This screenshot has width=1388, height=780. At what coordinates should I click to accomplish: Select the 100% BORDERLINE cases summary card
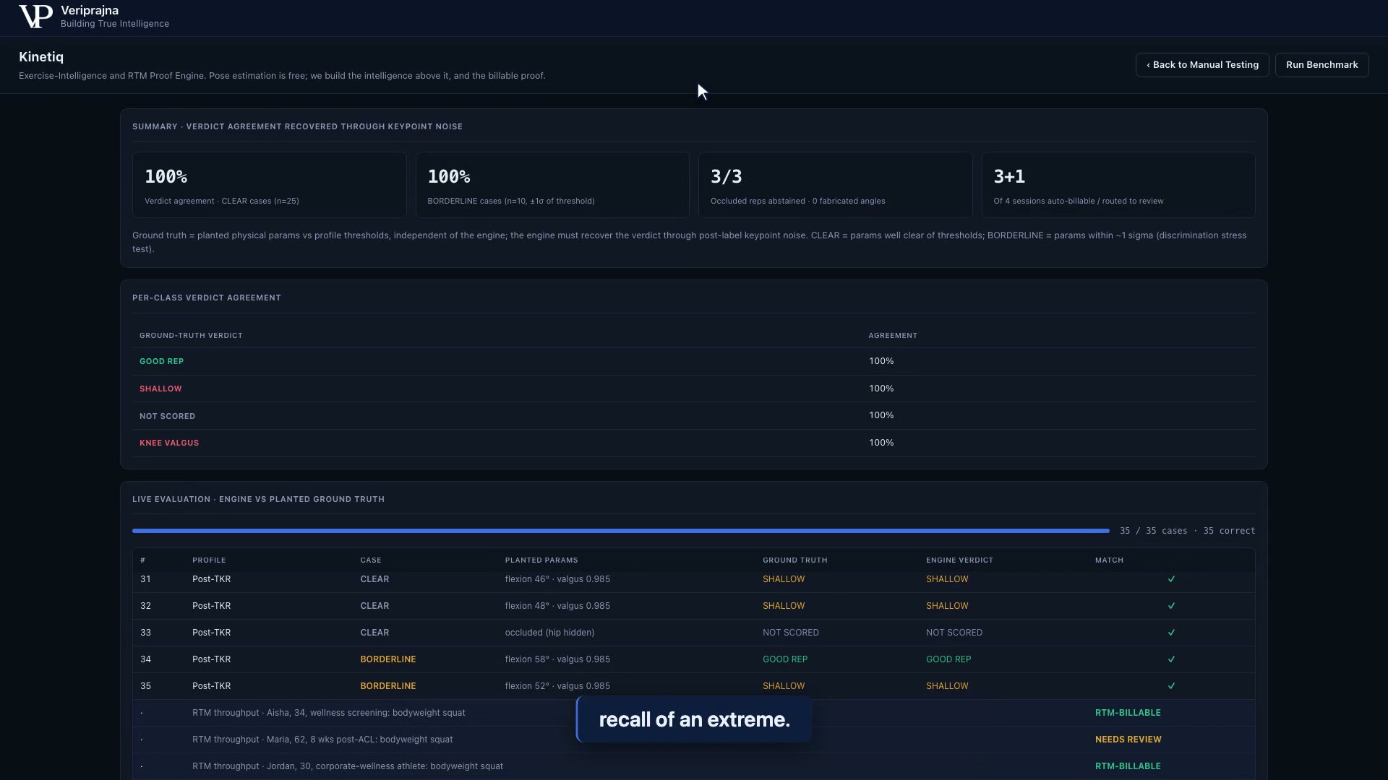point(552,185)
